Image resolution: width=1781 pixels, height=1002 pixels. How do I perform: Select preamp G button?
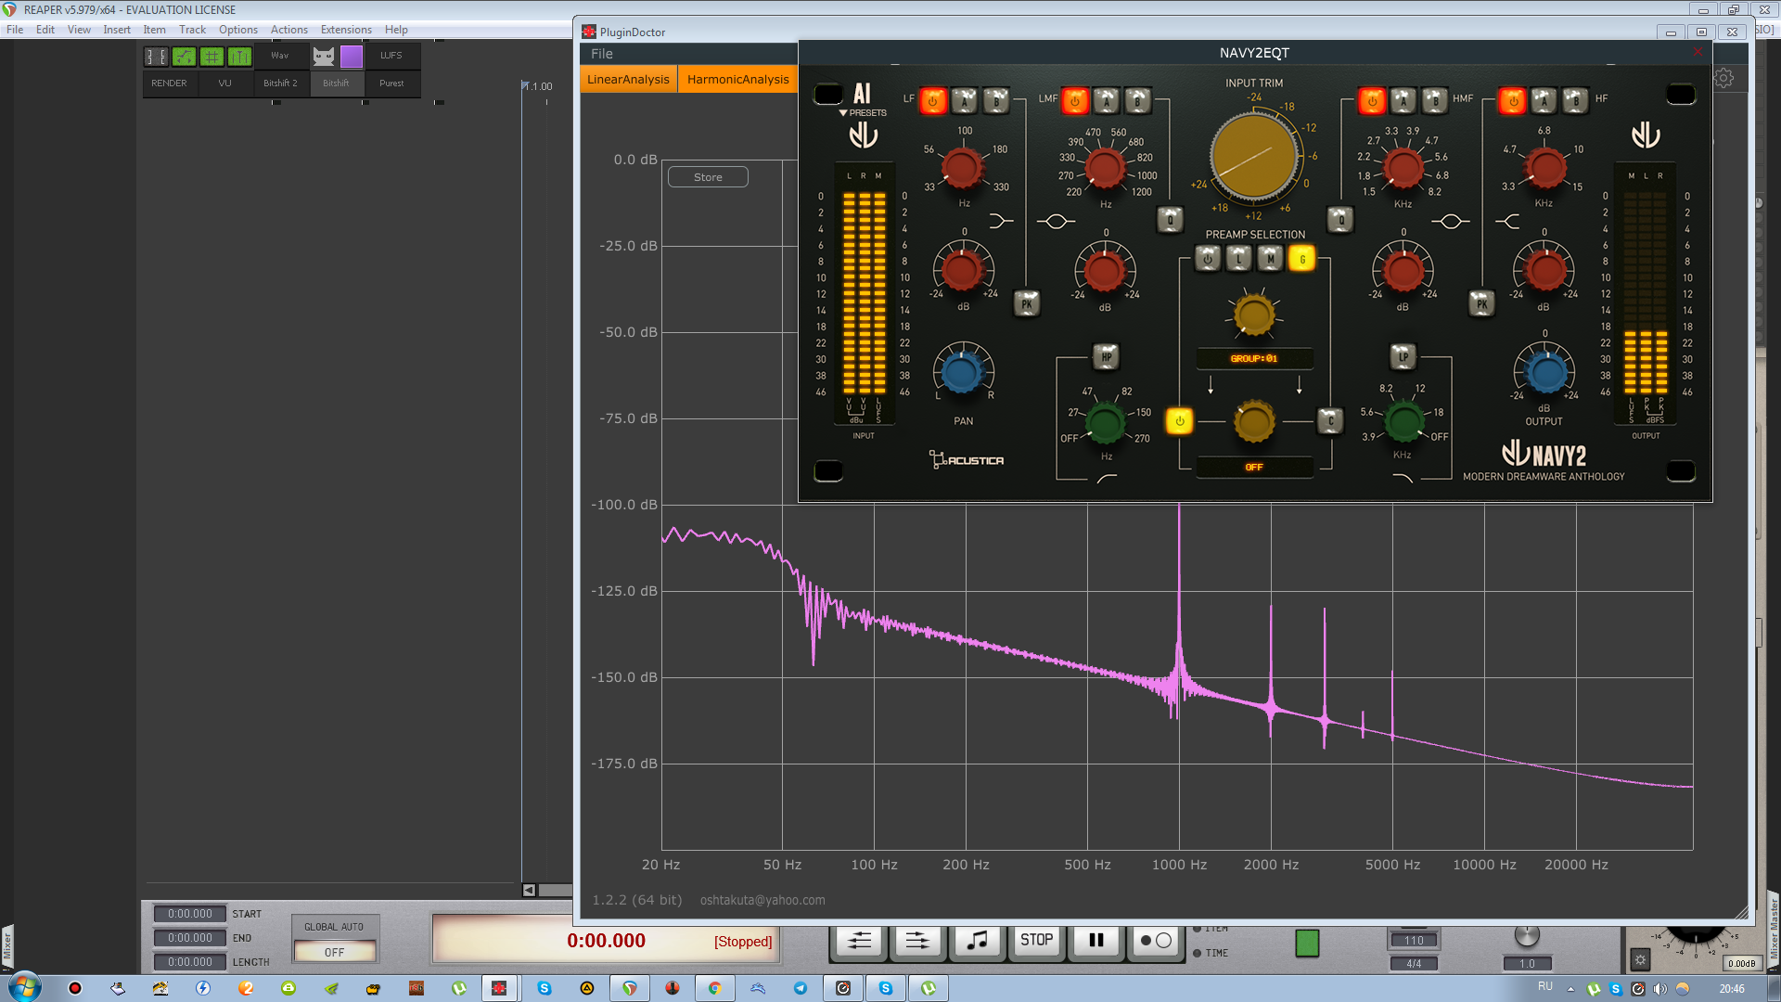coord(1302,260)
